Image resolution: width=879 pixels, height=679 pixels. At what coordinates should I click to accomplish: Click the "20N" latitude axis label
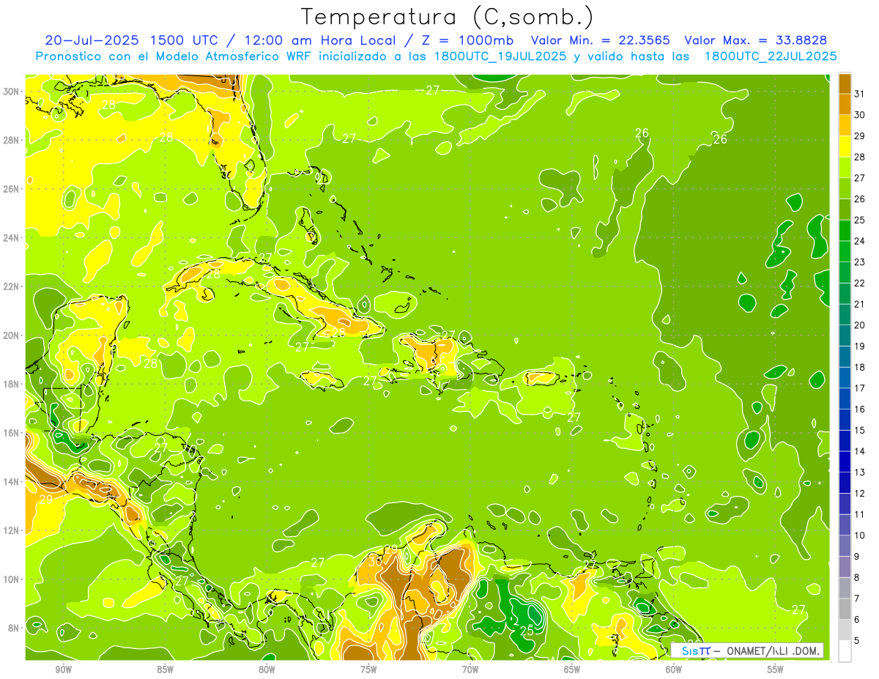click(11, 335)
